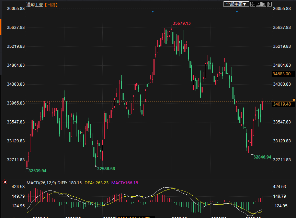This screenshot has height=218, width=296.
Task: Open the 全部主题 dropdown
Action: [236, 4]
